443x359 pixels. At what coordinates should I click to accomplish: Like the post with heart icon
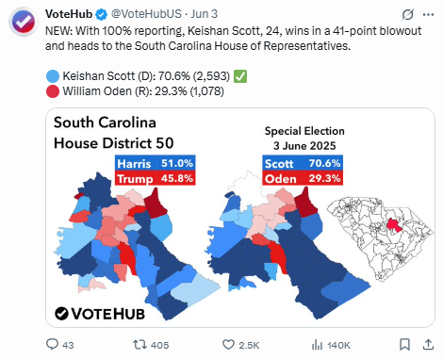[228, 345]
